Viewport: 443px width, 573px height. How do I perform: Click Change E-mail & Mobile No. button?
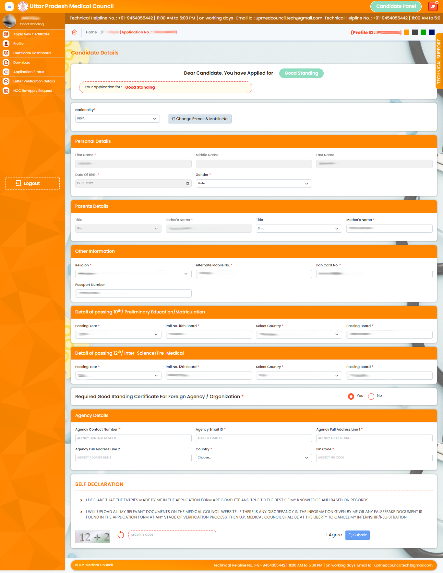[200, 119]
